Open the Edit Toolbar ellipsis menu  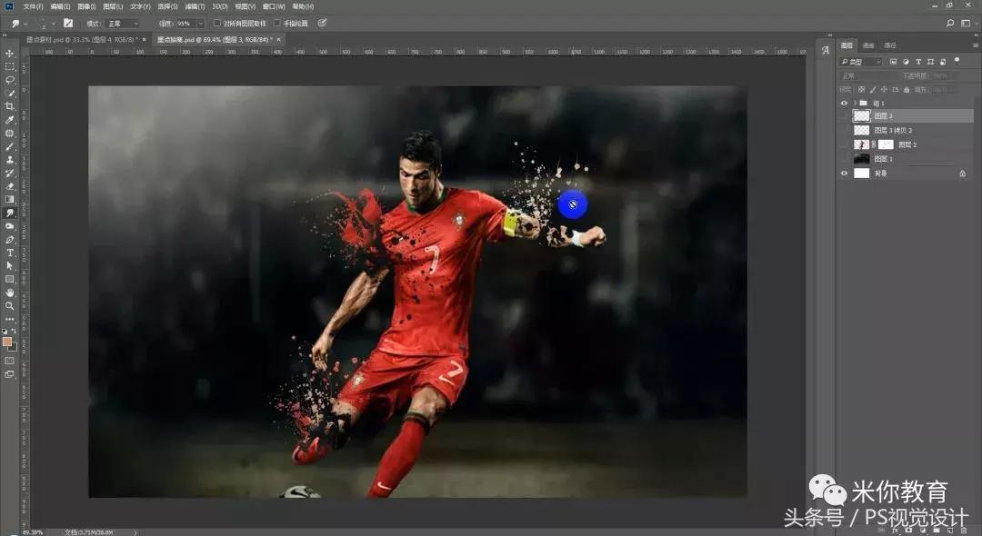[9, 319]
